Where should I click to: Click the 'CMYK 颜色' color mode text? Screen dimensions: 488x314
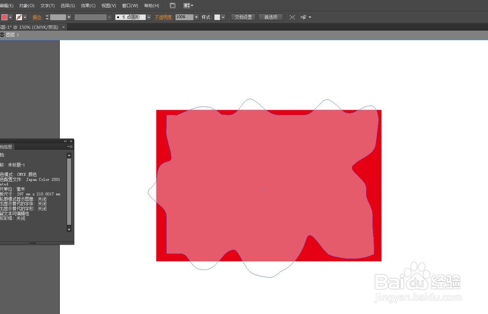(x=27, y=174)
